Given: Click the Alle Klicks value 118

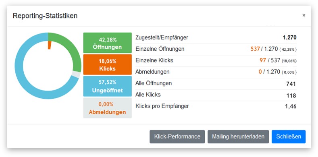Looking at the screenshot, I should pyautogui.click(x=291, y=96).
